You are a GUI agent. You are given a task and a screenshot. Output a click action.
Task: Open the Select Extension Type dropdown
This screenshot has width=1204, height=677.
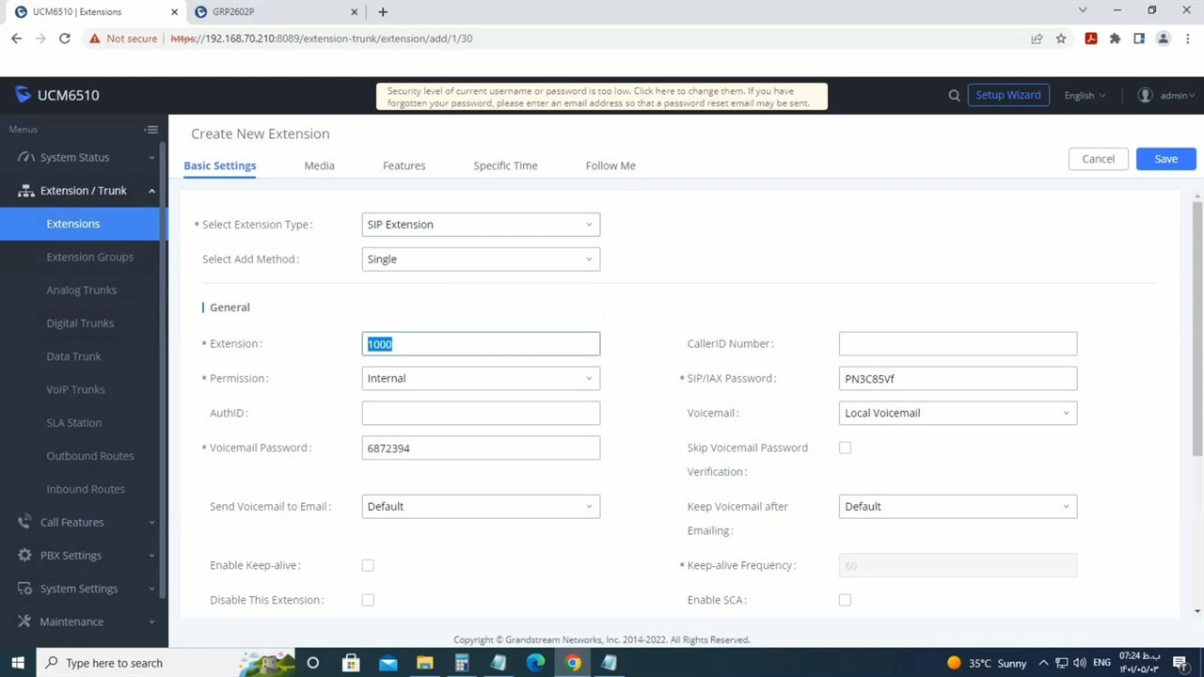(x=480, y=225)
